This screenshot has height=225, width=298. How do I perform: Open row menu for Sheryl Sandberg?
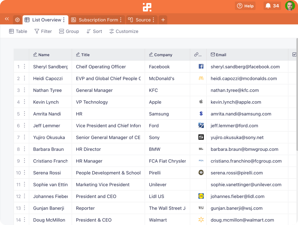[x=25, y=67]
